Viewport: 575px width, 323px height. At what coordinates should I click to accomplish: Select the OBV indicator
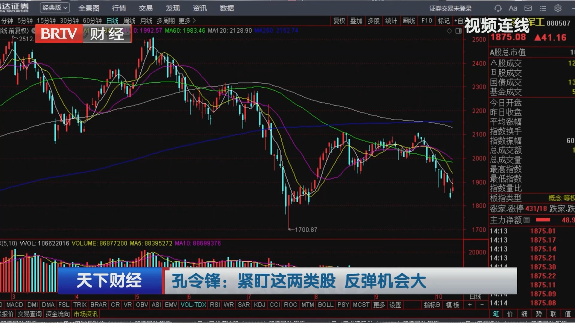point(142,305)
